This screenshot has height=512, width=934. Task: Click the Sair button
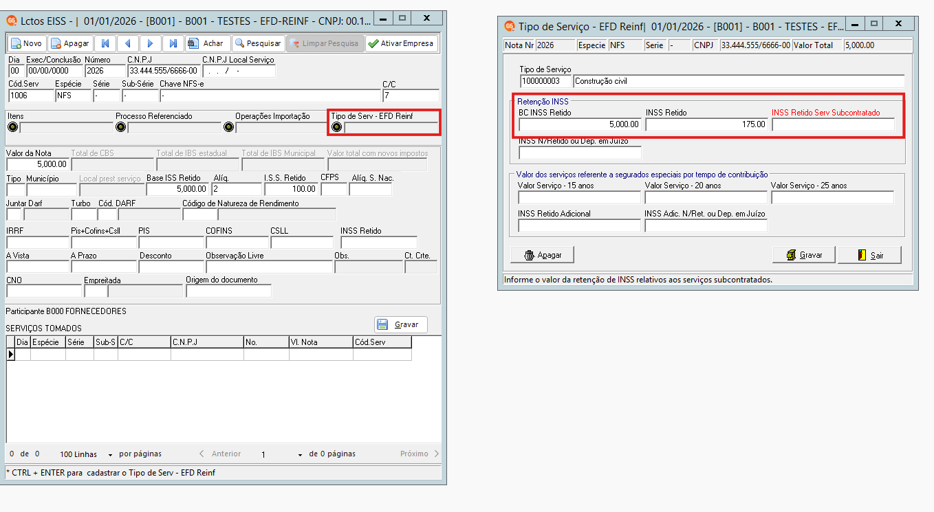click(x=869, y=255)
